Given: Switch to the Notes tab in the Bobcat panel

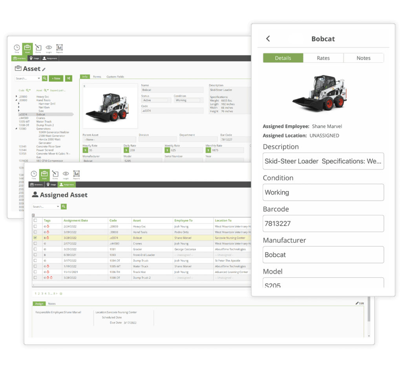Looking at the screenshot, I should coord(363,58).
